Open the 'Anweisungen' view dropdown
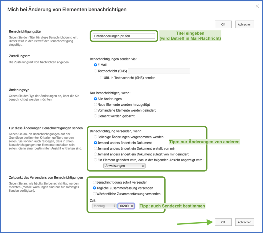Screen dimensions: 263x233 point(124,166)
